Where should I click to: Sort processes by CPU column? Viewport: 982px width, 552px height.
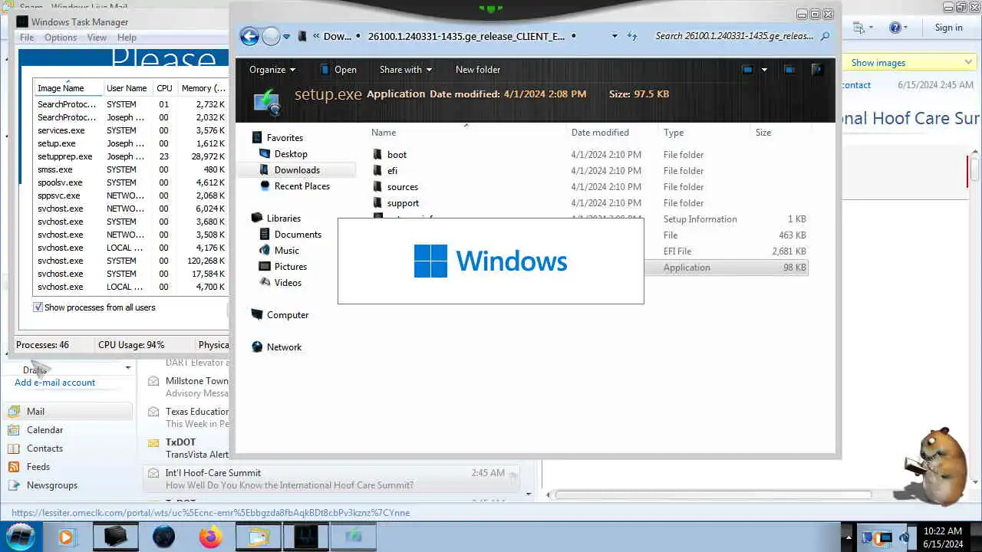[x=165, y=88]
